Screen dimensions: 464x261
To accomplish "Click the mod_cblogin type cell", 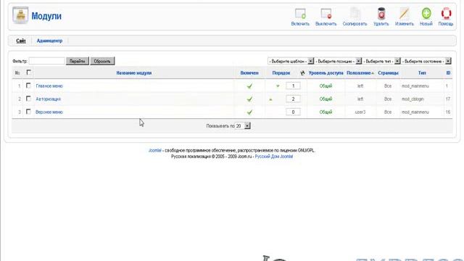I will tap(413, 99).
